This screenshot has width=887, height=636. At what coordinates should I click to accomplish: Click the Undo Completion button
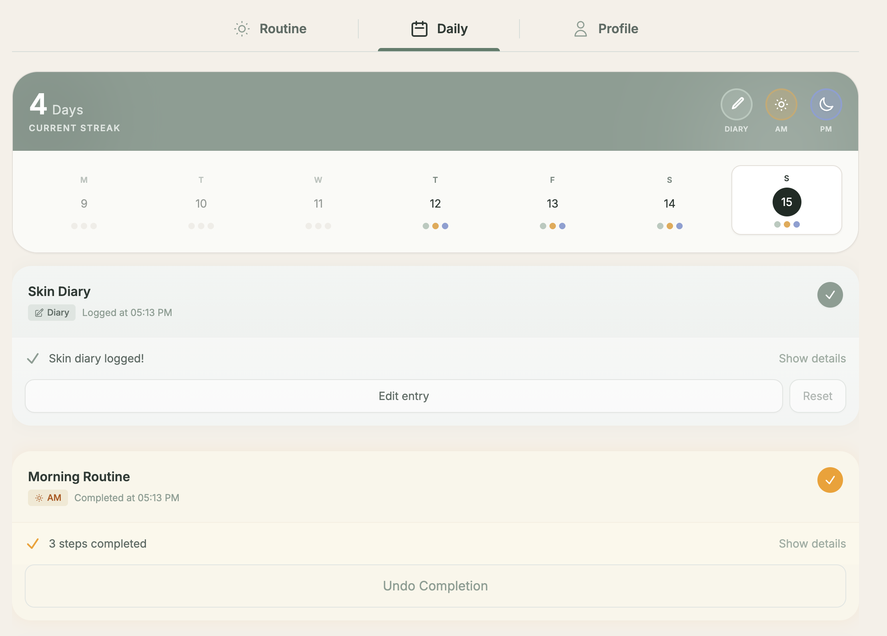[435, 586]
